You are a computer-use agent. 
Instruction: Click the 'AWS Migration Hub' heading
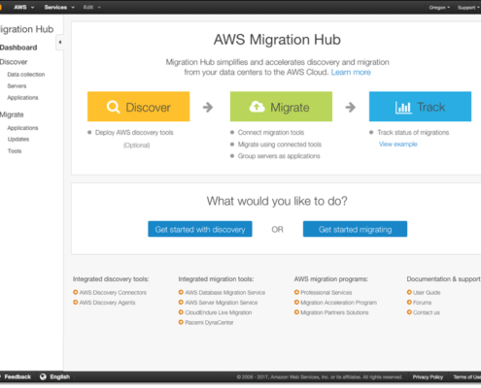[x=277, y=40]
